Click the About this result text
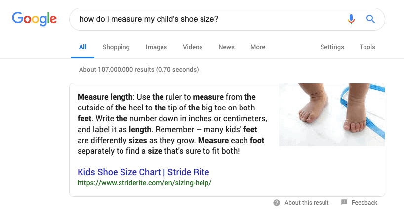Image resolution: width=404 pixels, height=216 pixels. pyautogui.click(x=307, y=203)
